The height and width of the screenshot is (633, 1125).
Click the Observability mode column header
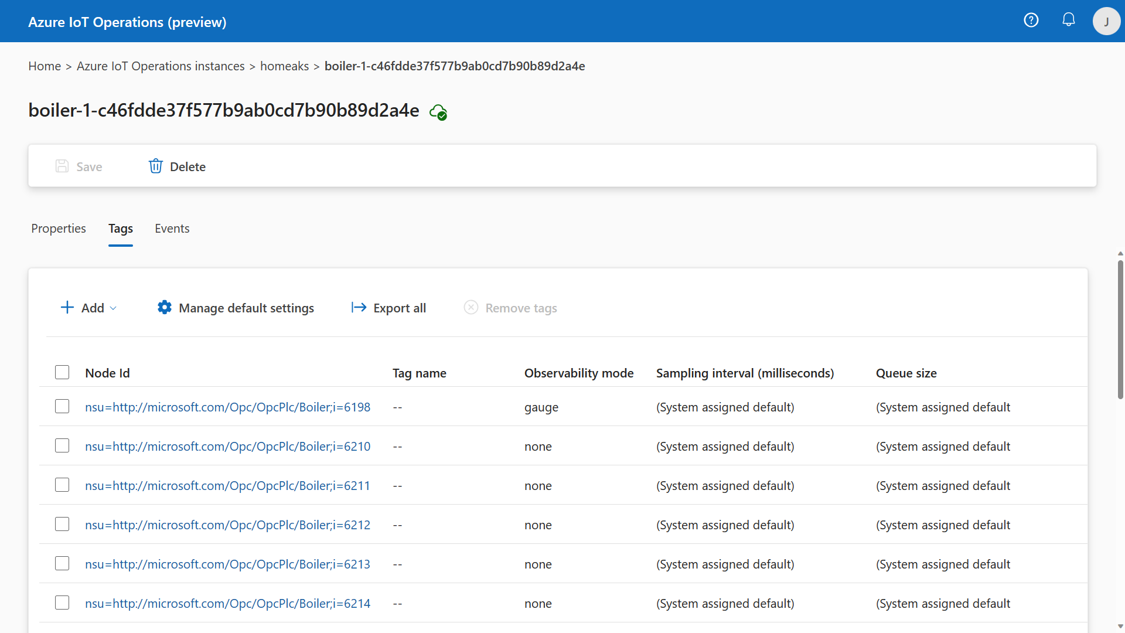[x=579, y=373]
